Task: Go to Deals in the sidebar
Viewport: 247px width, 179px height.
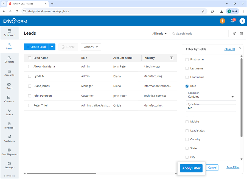Action: [9, 86]
